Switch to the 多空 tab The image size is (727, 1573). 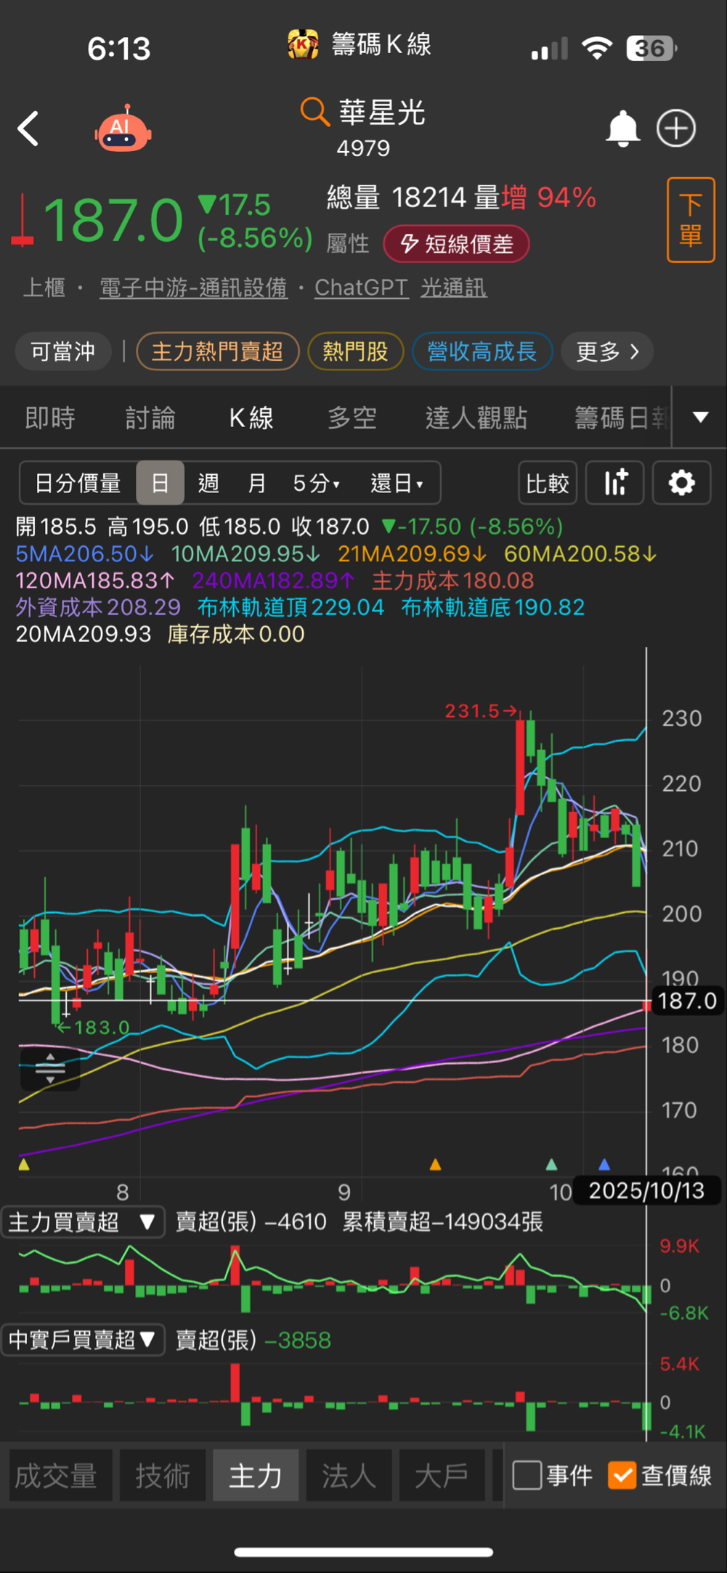(352, 418)
